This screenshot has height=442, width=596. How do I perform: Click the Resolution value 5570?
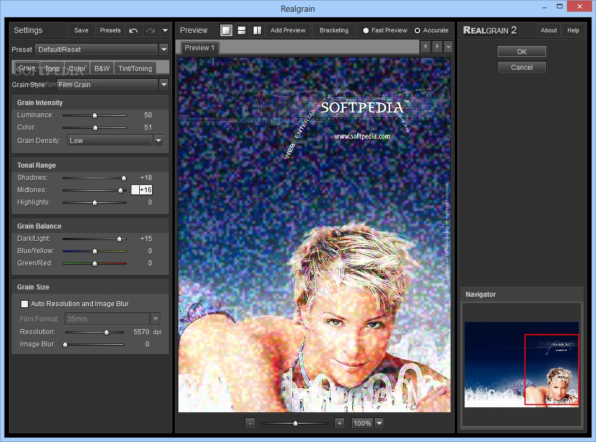pos(141,332)
